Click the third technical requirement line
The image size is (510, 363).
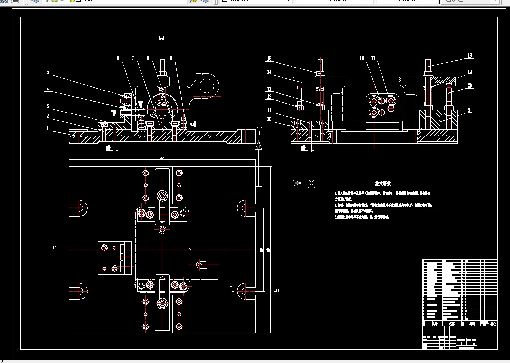[x=362, y=217]
